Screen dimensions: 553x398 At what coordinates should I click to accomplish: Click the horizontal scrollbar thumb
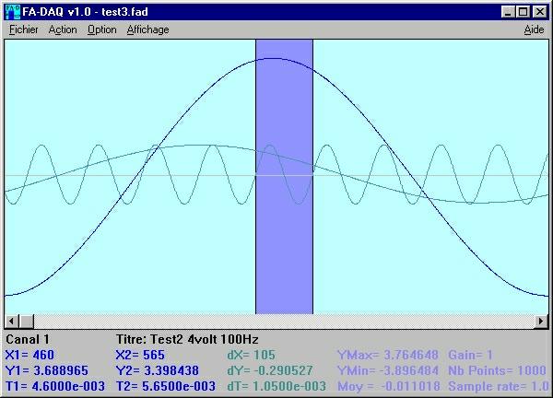[26, 321]
